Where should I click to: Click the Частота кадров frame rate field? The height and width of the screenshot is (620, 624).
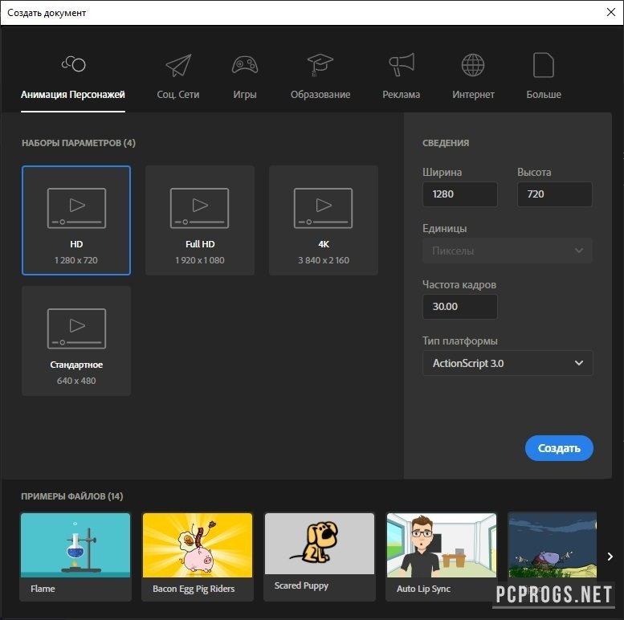(x=459, y=307)
